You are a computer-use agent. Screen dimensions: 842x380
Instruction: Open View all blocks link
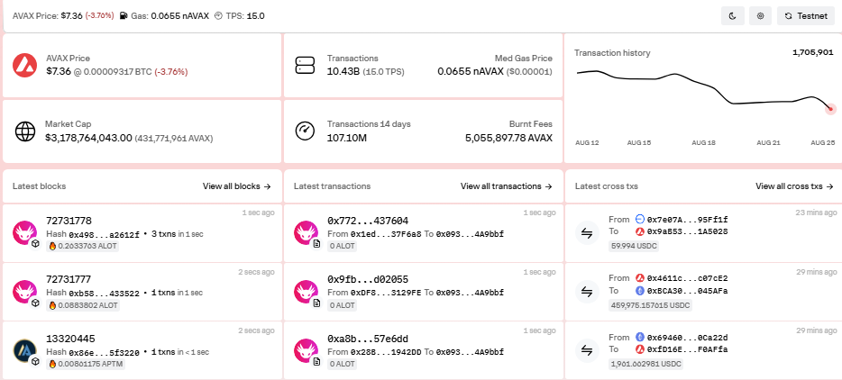point(237,186)
